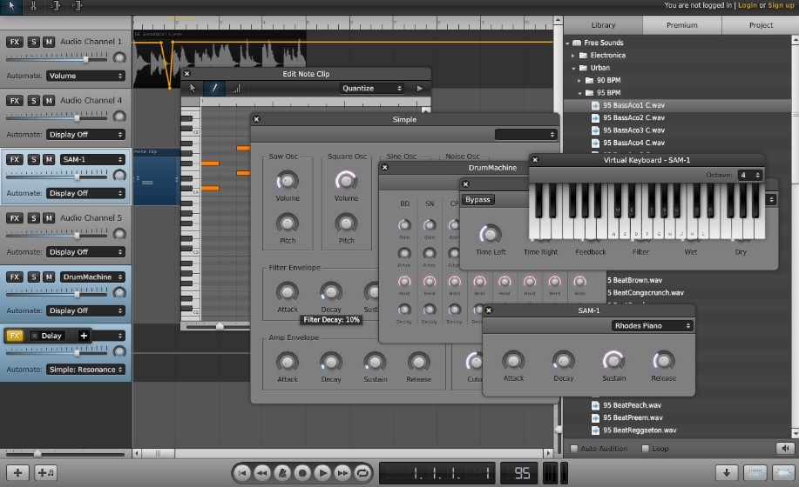Open the SAM-1 instrument dropdown on track
The height and width of the screenshot is (487, 799).
pos(92,159)
